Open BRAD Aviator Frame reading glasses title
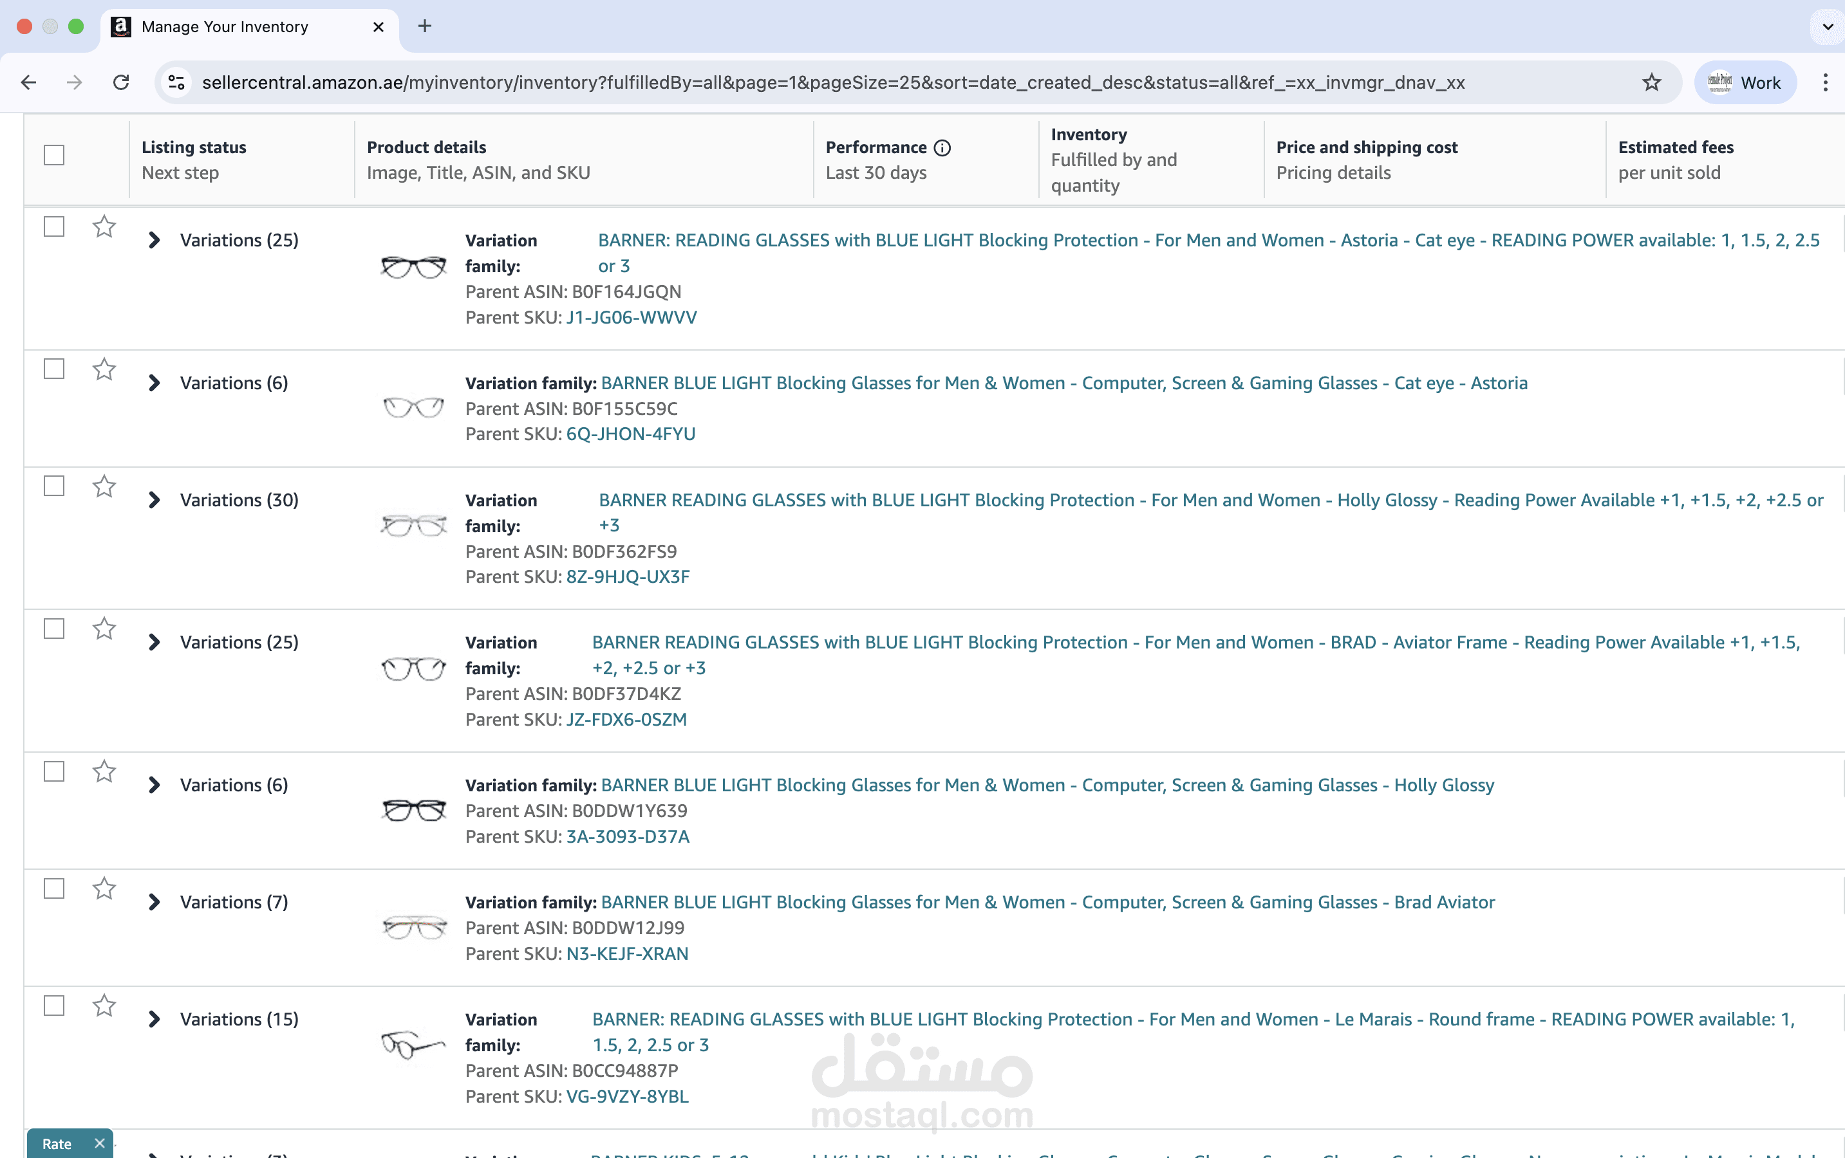1845x1158 pixels. (x=1196, y=655)
